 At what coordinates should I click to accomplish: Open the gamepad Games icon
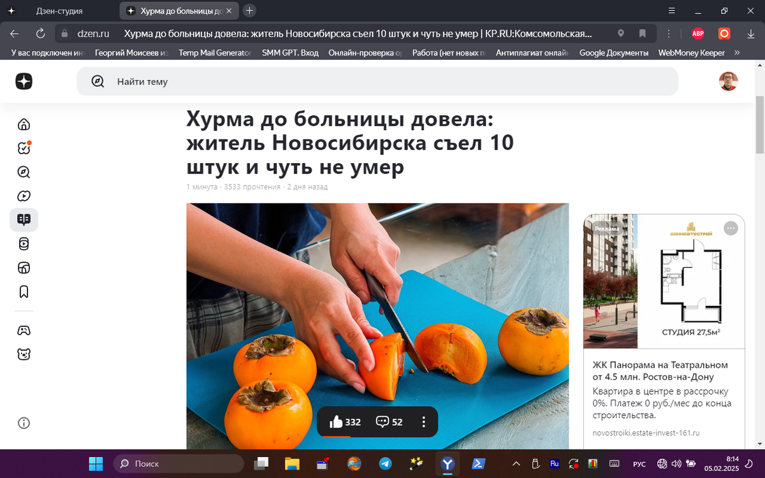pyautogui.click(x=24, y=330)
